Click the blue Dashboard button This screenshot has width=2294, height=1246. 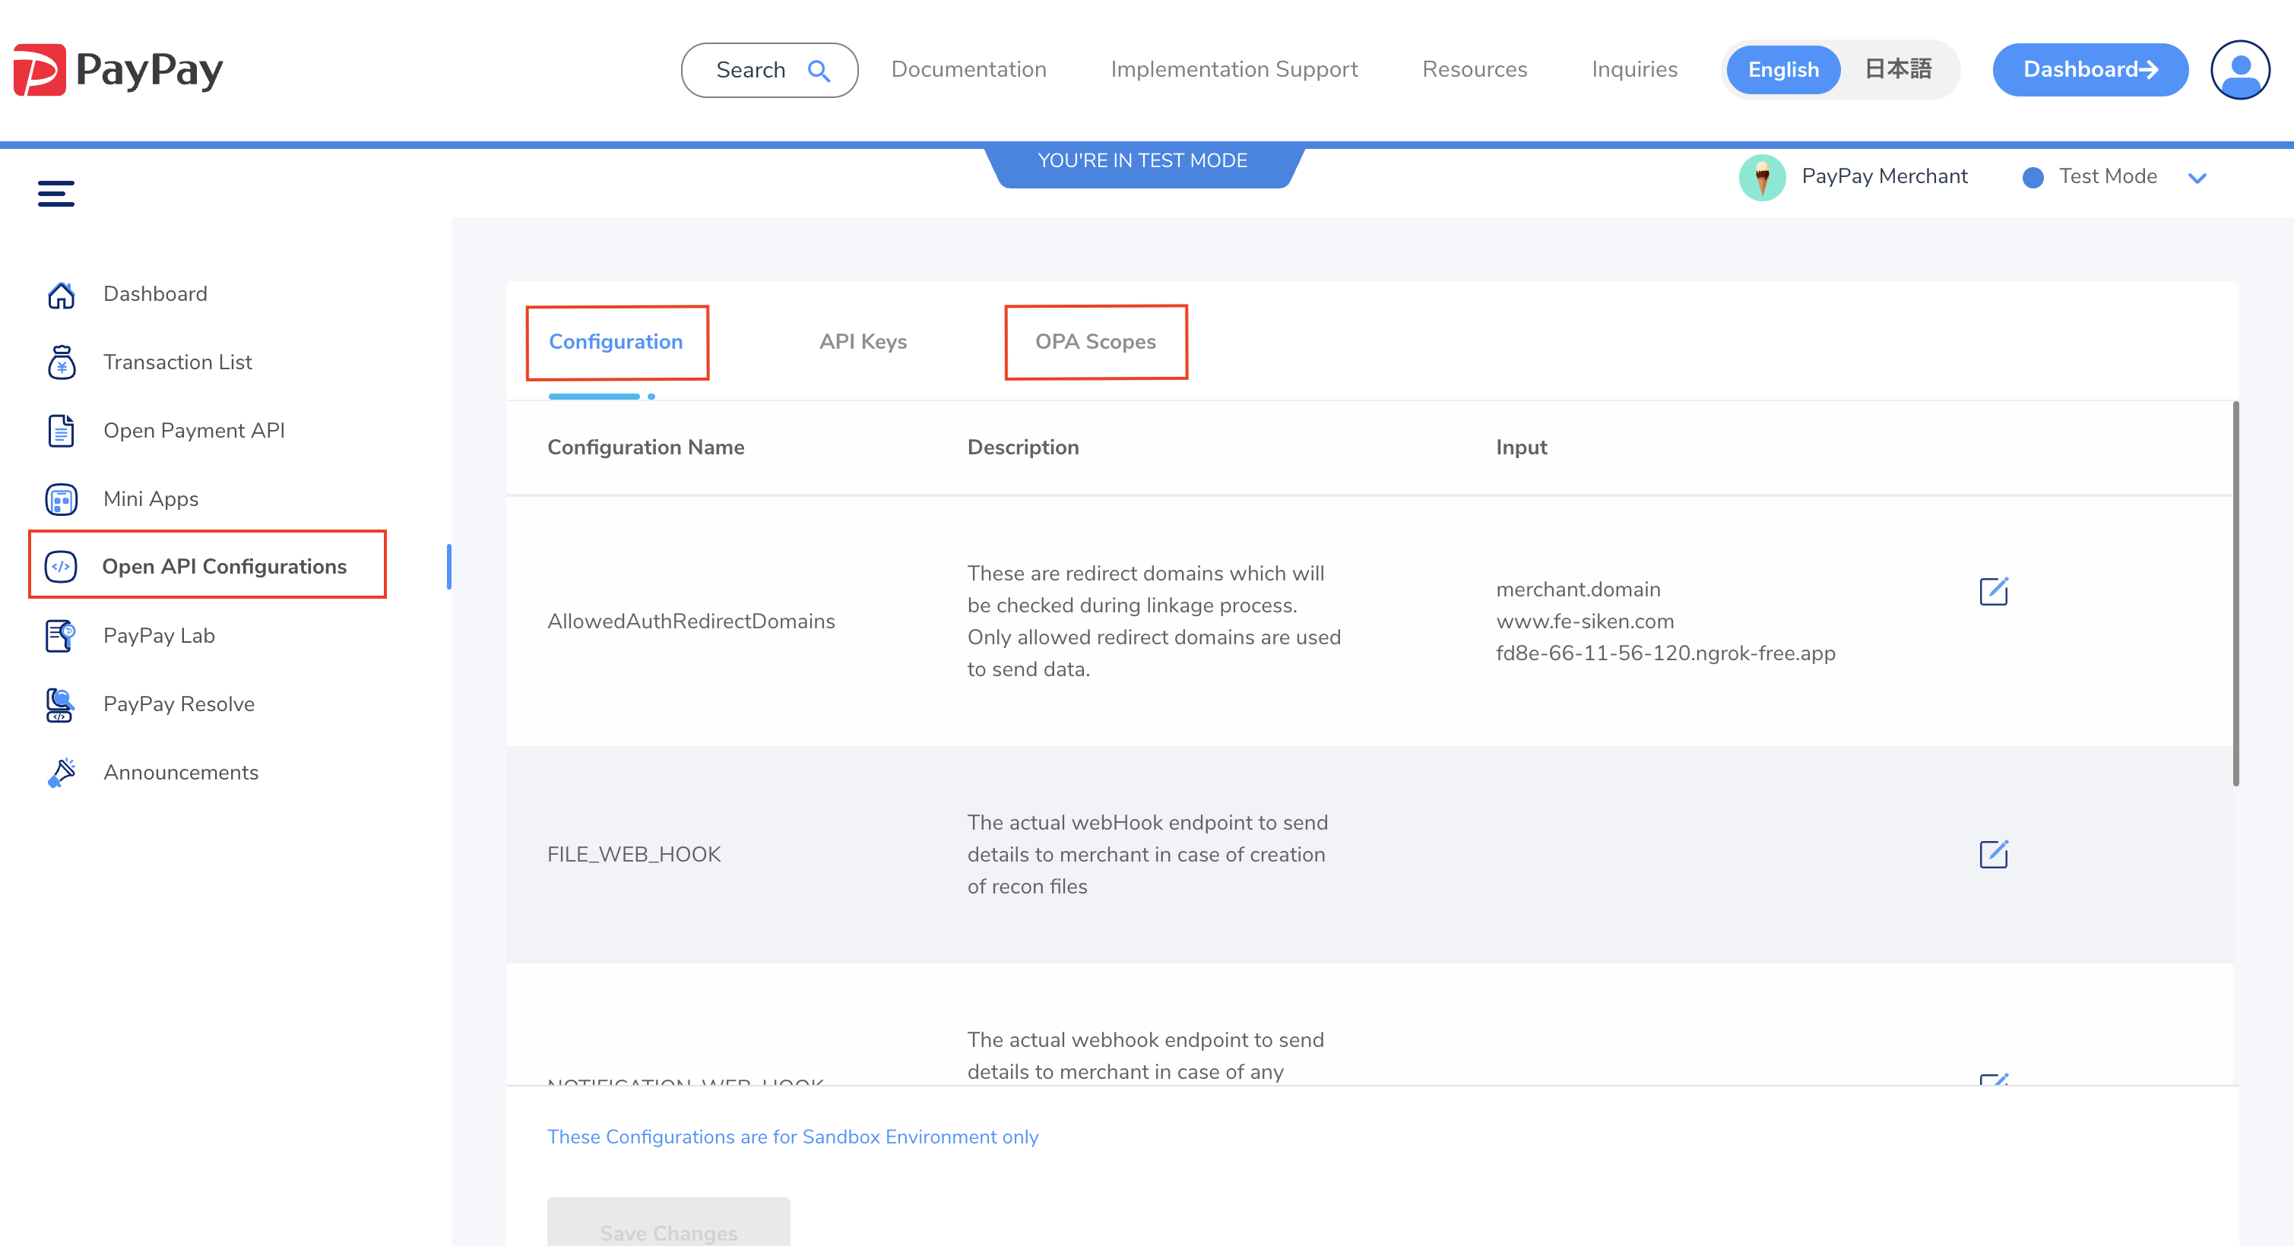point(2090,69)
